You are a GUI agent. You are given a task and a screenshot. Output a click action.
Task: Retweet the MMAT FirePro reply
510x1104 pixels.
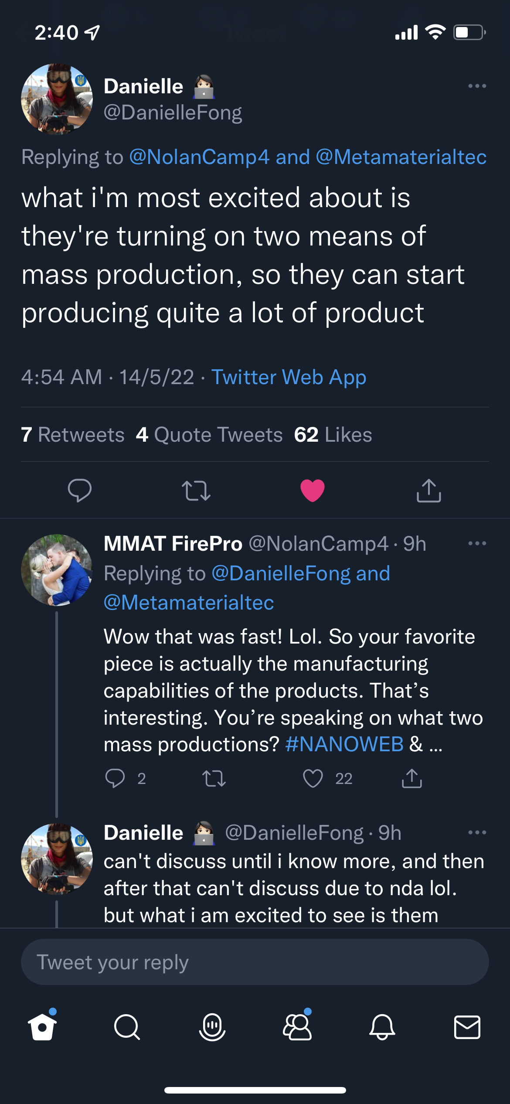pyautogui.click(x=214, y=778)
